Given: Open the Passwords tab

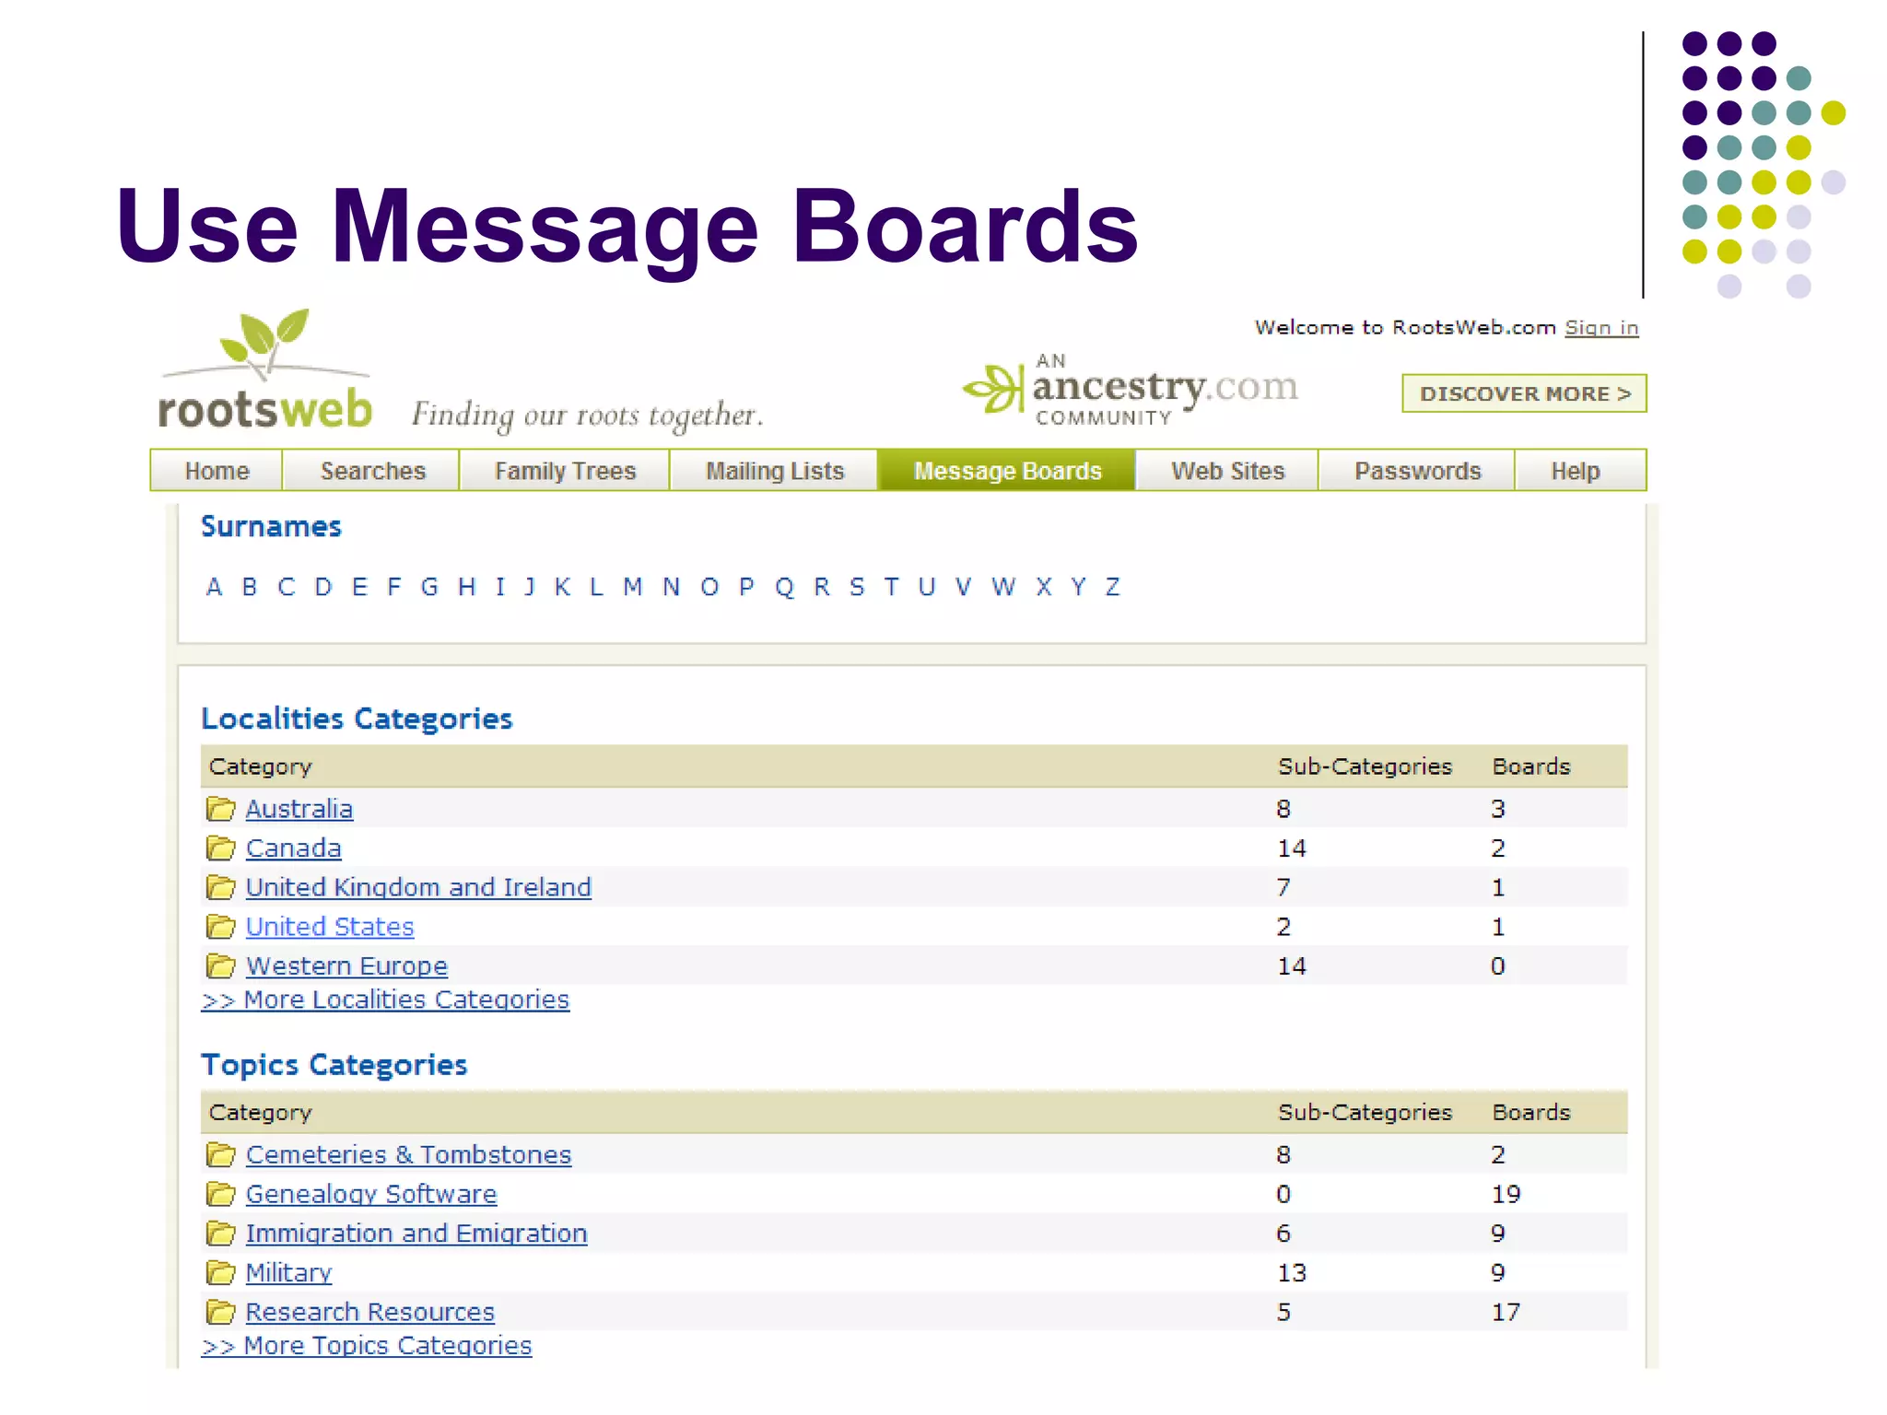Looking at the screenshot, I should (1417, 471).
